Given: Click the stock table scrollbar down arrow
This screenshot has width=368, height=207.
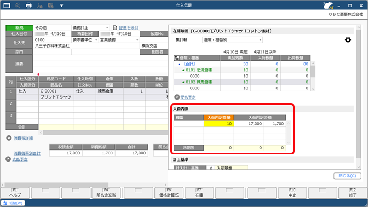Looking at the screenshot, I should (313, 89).
